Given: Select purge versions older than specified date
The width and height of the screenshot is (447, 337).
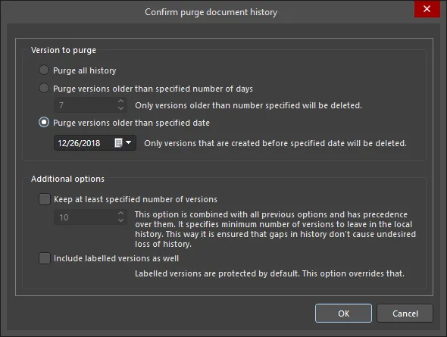Looking at the screenshot, I should [x=44, y=123].
